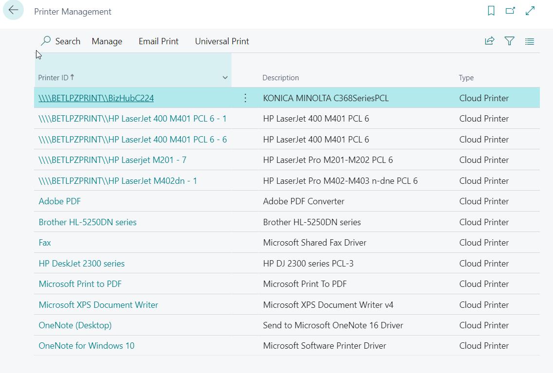Sort by Printer ID column header

point(56,77)
